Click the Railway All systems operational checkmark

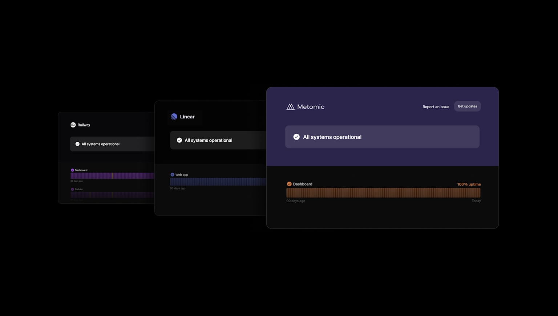pyautogui.click(x=77, y=144)
